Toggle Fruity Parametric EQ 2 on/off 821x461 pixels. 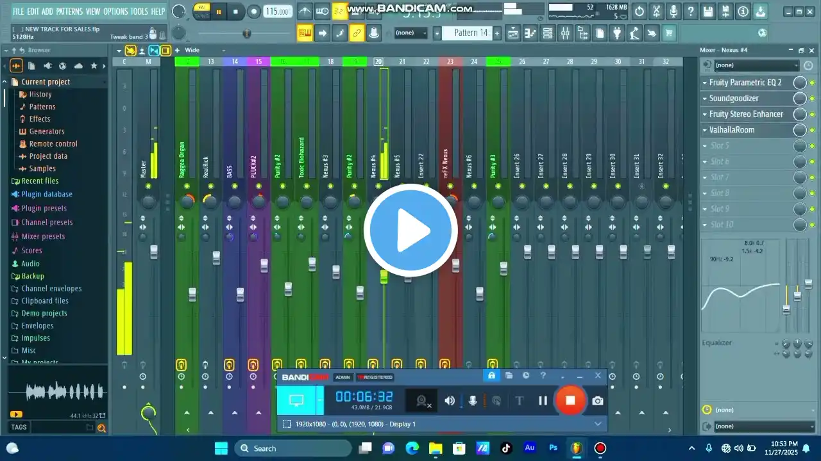pos(812,83)
